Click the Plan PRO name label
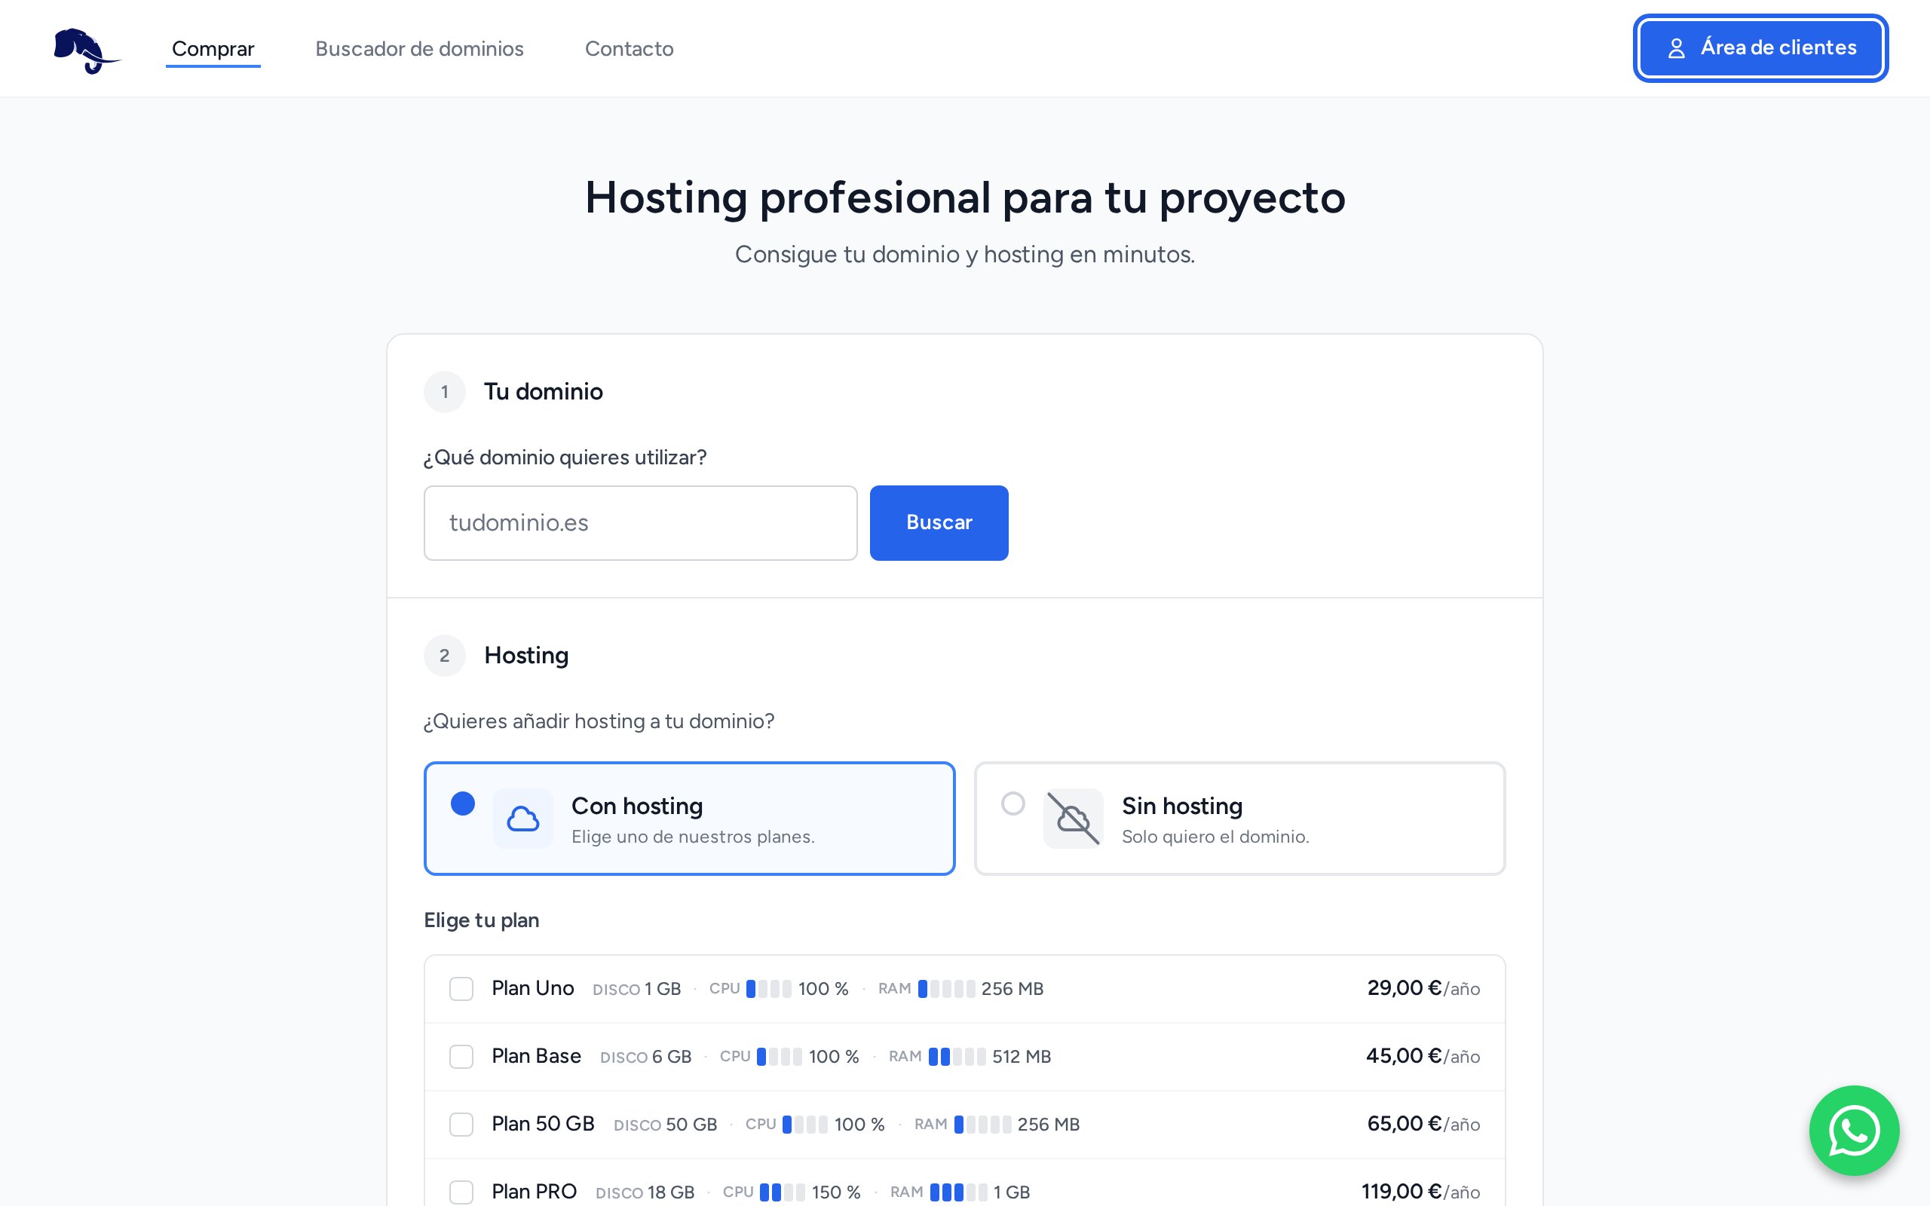The height and width of the screenshot is (1206, 1930). [535, 1192]
